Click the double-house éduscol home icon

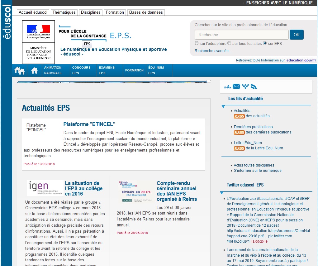pyautogui.click(x=19, y=70)
